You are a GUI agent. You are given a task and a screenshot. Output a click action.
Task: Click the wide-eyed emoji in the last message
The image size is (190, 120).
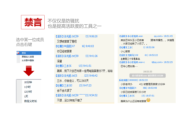[x=148, y=100]
